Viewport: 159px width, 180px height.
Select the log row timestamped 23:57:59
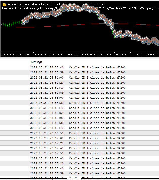(79, 153)
